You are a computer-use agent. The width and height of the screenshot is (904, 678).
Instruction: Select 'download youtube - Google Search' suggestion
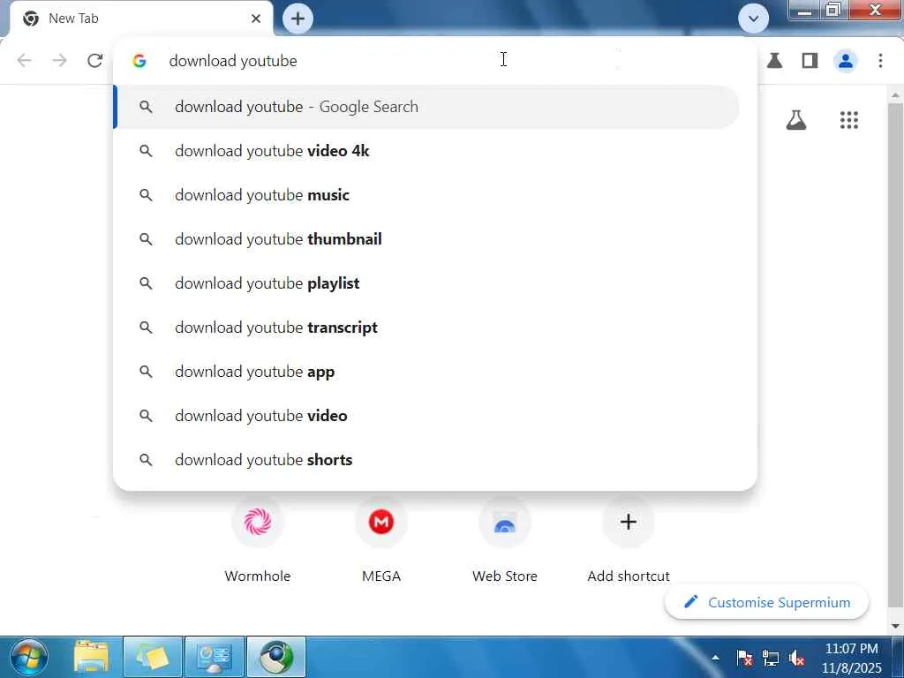coord(426,107)
